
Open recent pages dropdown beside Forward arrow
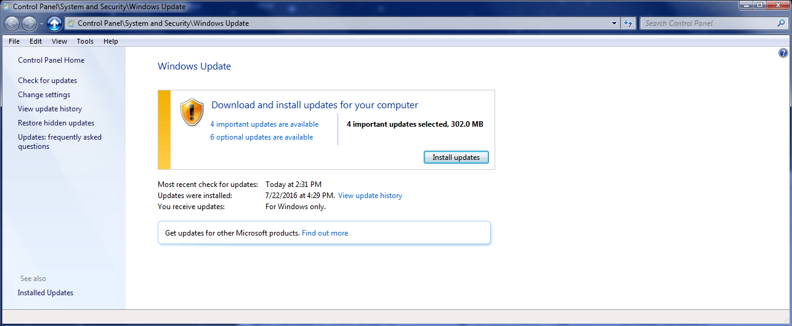(x=41, y=23)
